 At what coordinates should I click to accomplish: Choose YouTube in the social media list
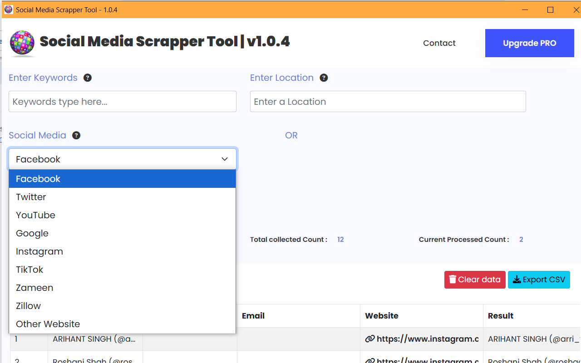pyautogui.click(x=123, y=215)
